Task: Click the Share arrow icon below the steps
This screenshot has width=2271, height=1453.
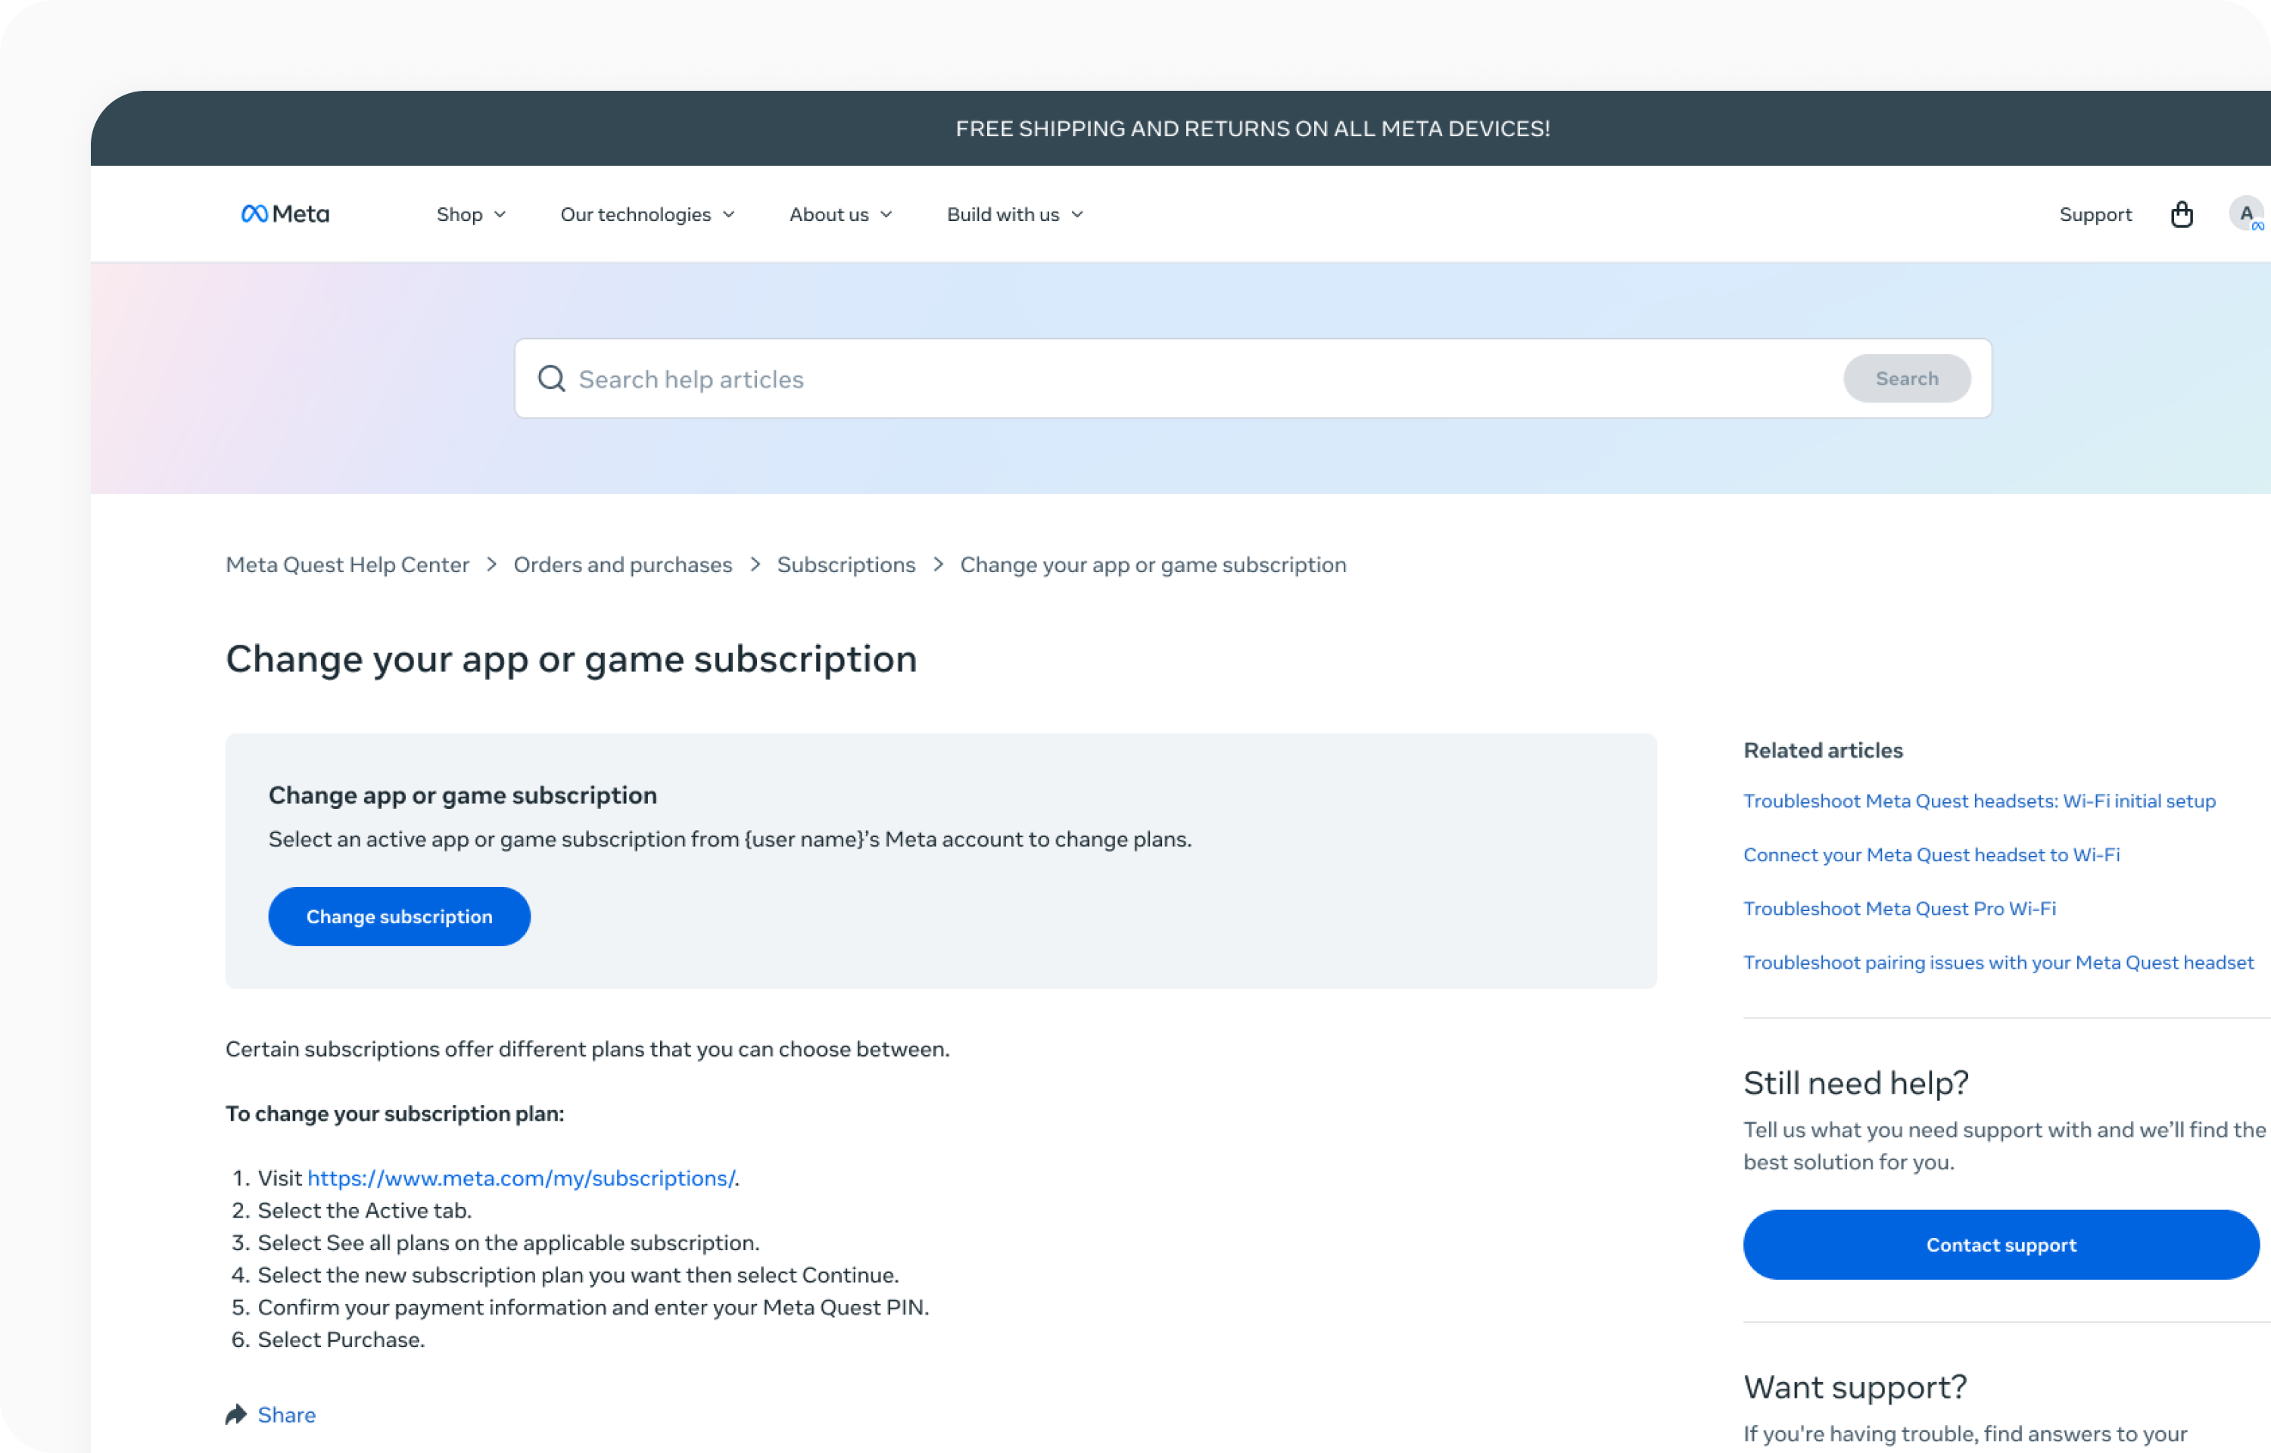Action: tap(236, 1414)
